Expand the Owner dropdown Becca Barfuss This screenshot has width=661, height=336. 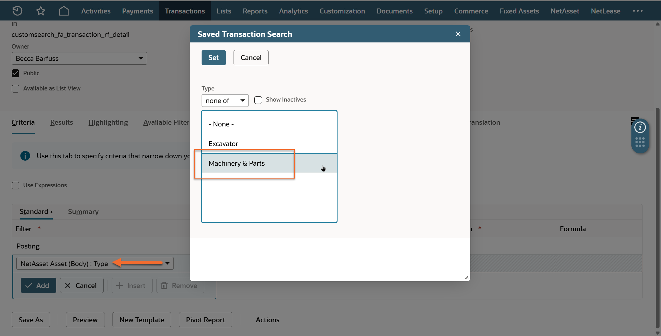click(79, 59)
